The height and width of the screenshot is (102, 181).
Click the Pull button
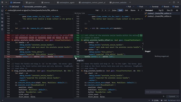[128, 7]
